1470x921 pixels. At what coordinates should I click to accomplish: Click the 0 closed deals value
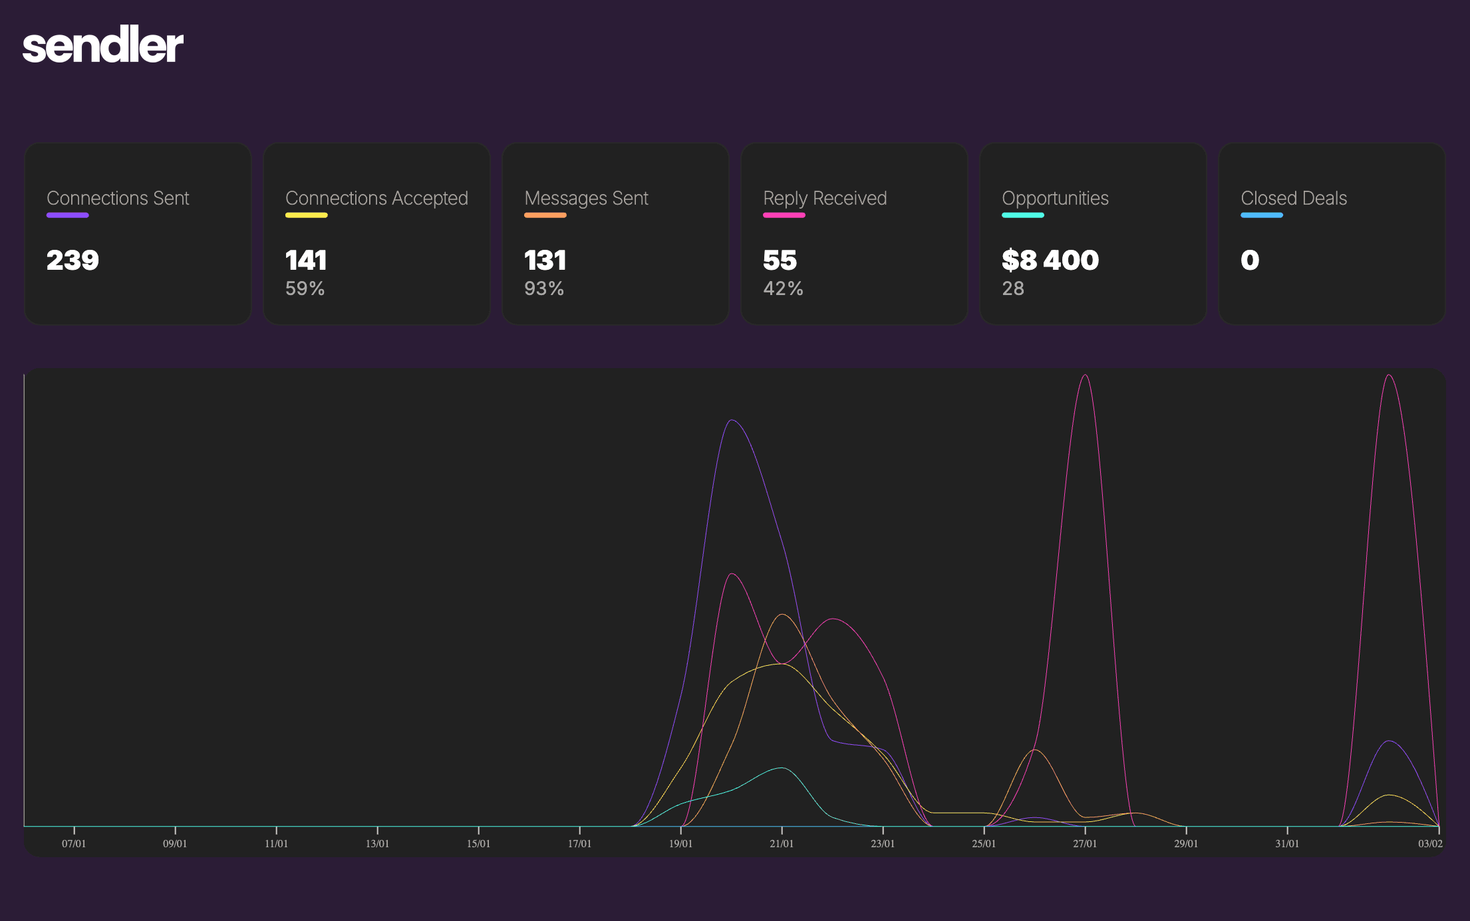pyautogui.click(x=1250, y=260)
